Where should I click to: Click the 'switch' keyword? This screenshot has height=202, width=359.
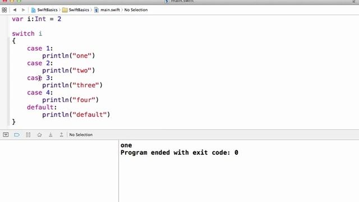23,34
